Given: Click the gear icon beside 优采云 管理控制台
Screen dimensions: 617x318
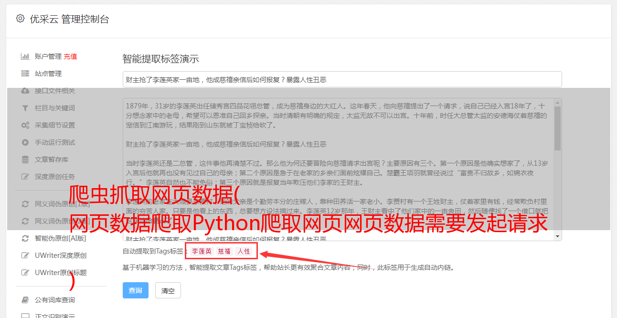Looking at the screenshot, I should point(20,19).
